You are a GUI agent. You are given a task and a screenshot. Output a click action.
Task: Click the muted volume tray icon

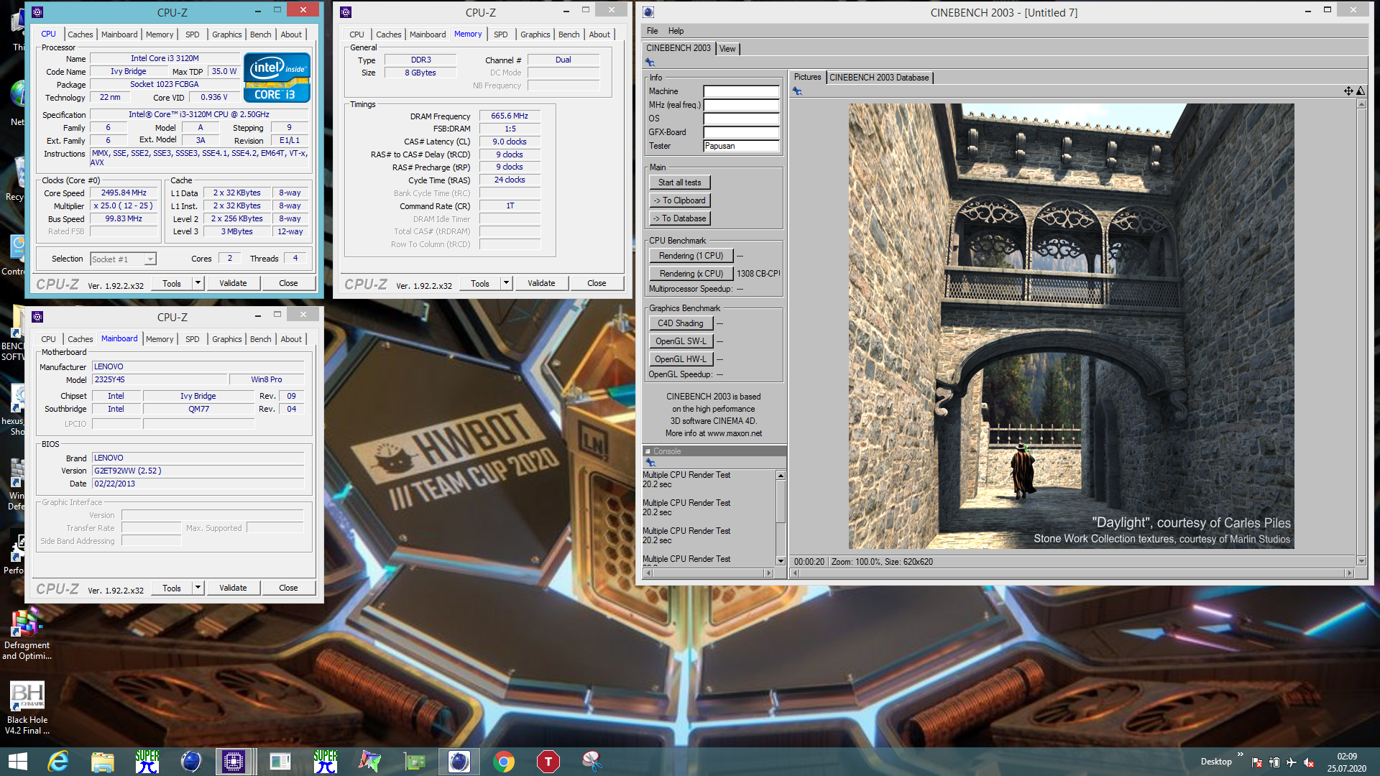[1309, 762]
